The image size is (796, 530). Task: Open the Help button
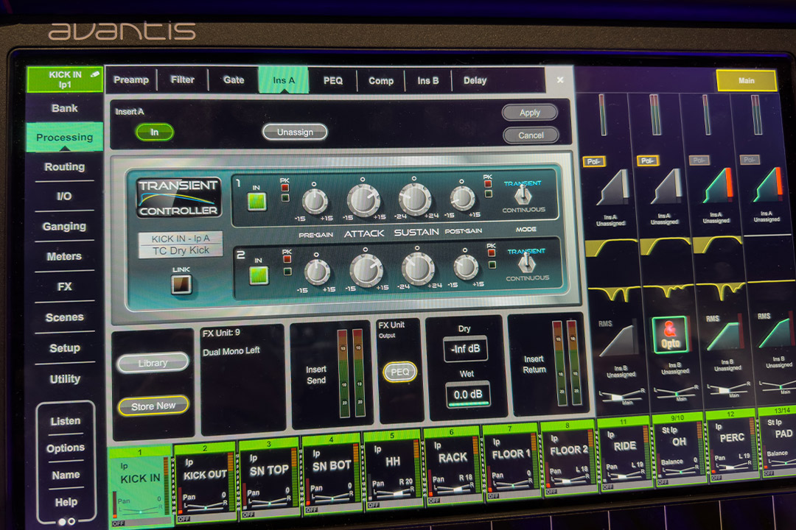(x=66, y=502)
